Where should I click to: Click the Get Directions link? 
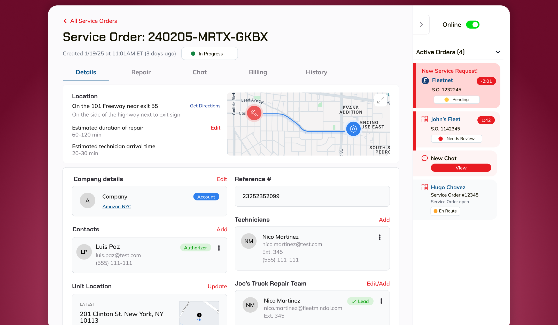coord(205,106)
